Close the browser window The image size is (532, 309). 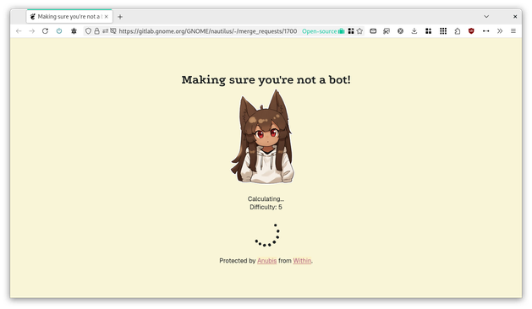pos(515,16)
